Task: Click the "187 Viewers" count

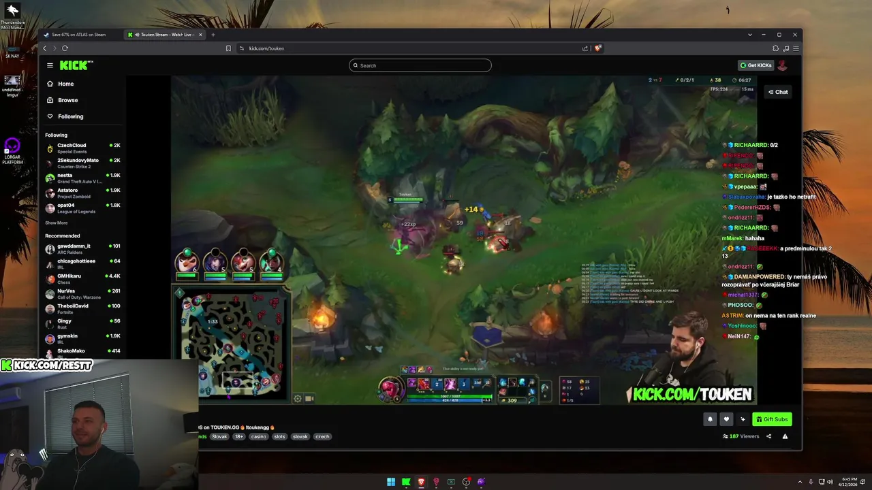Action: click(741, 436)
